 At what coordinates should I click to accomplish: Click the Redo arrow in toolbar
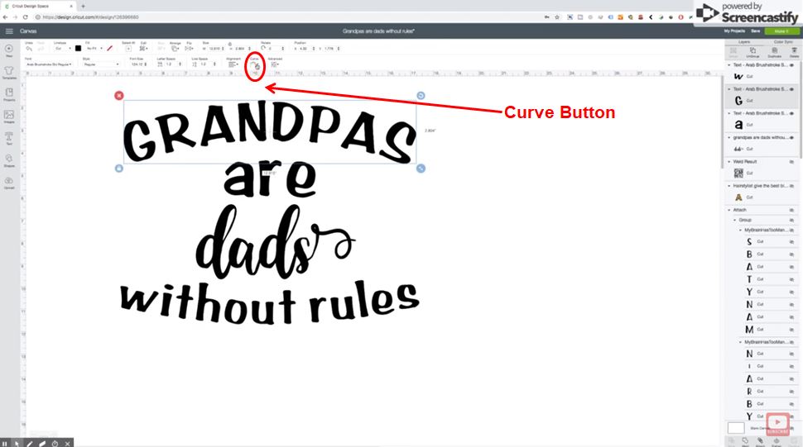pyautogui.click(x=41, y=48)
